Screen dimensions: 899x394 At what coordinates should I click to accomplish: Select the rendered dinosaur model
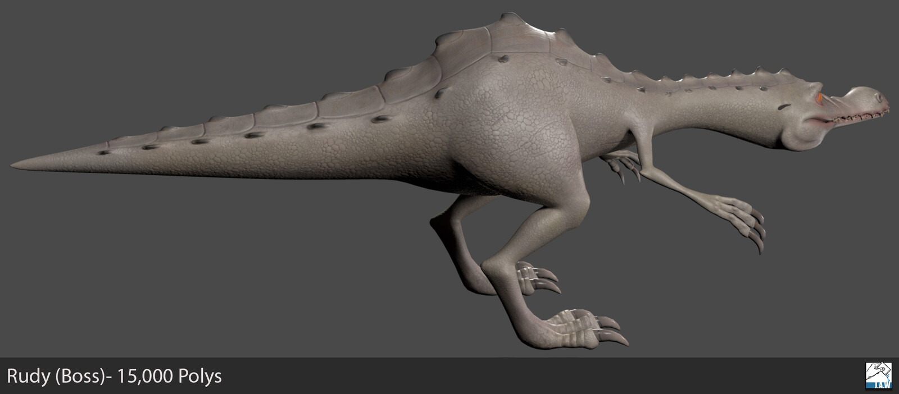(451, 180)
